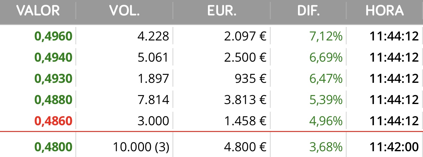Select the 3,68% difference value

tap(326, 147)
